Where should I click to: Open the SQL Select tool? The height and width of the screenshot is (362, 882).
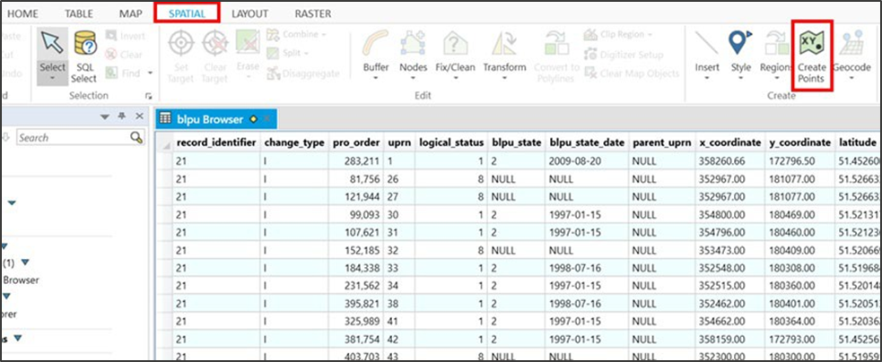(83, 56)
